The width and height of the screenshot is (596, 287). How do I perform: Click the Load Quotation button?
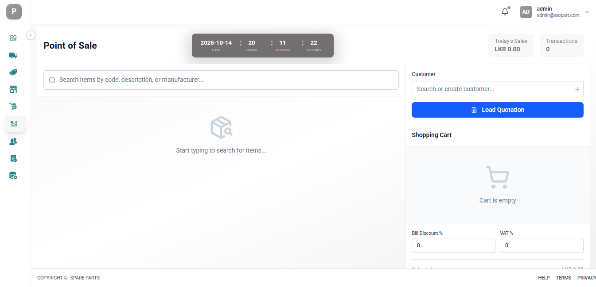point(497,110)
